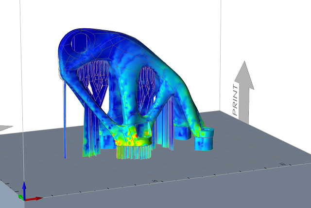
Task: Click the yellow-green supports beneath center foot
Action: click(x=134, y=152)
